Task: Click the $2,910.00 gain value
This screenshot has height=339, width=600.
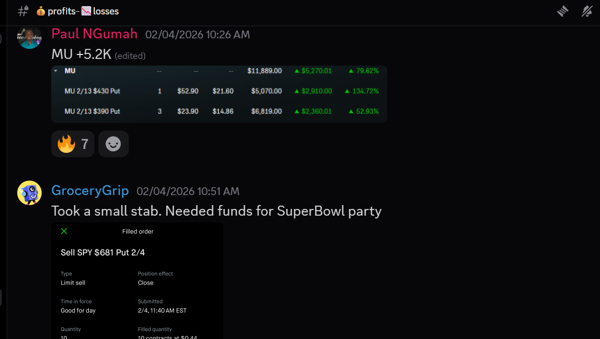Action: [317, 91]
